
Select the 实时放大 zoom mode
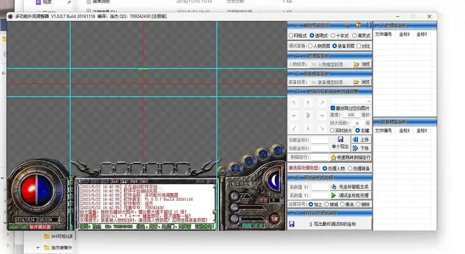(x=341, y=130)
